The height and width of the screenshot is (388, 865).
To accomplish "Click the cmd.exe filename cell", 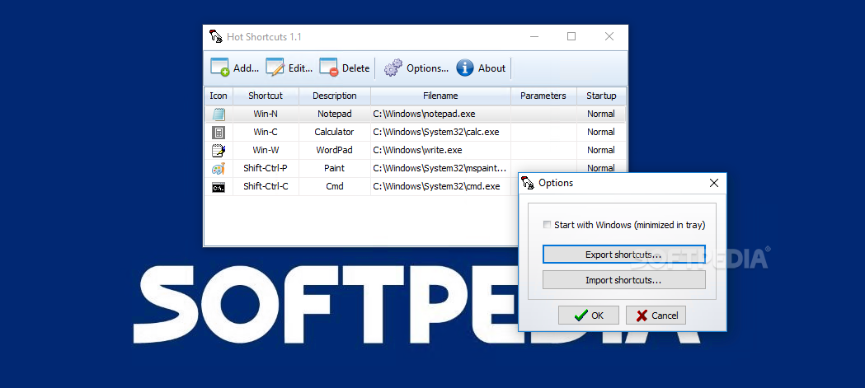I will click(x=441, y=187).
